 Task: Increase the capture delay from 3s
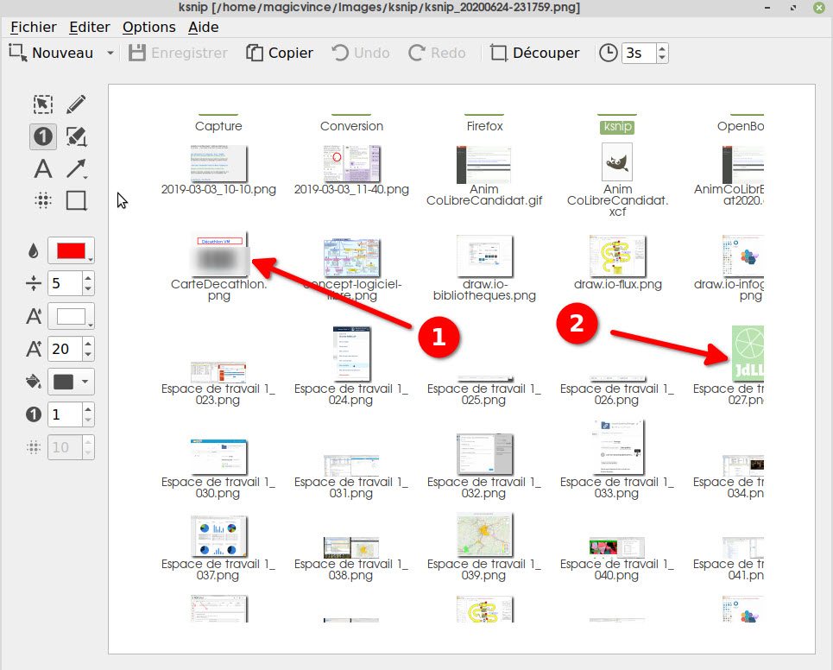click(661, 47)
